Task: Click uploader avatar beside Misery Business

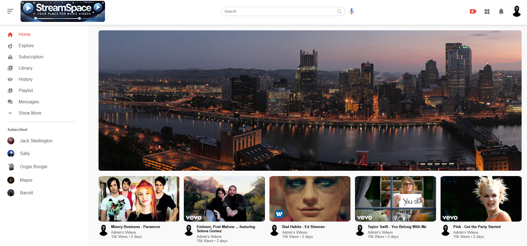Action: coord(104,230)
